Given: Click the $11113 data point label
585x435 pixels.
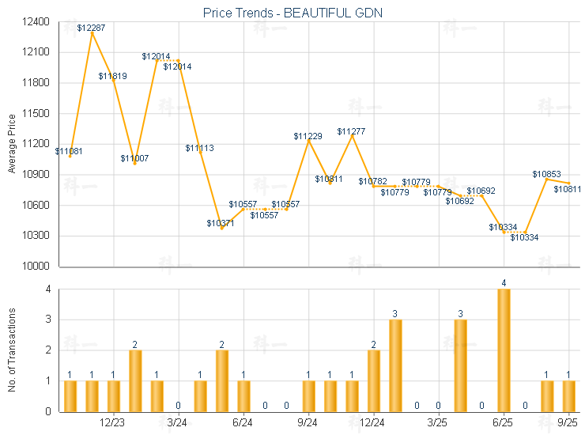Looking at the screenshot, I should 199,148.
